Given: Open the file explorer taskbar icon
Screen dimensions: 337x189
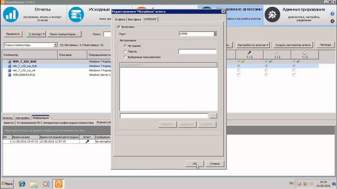Looking at the screenshot, I should click(x=34, y=184).
